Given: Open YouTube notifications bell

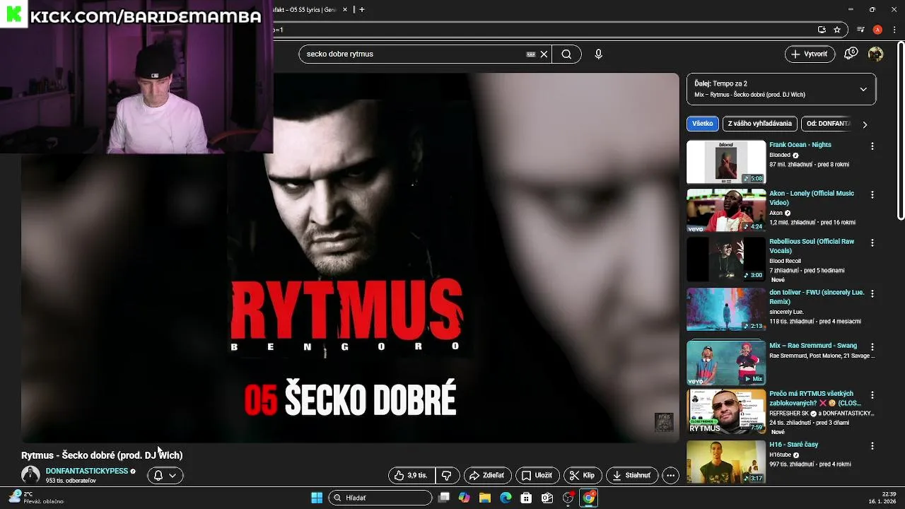Looking at the screenshot, I should click(851, 54).
